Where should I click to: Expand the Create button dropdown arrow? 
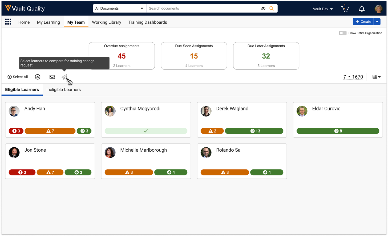point(377,22)
